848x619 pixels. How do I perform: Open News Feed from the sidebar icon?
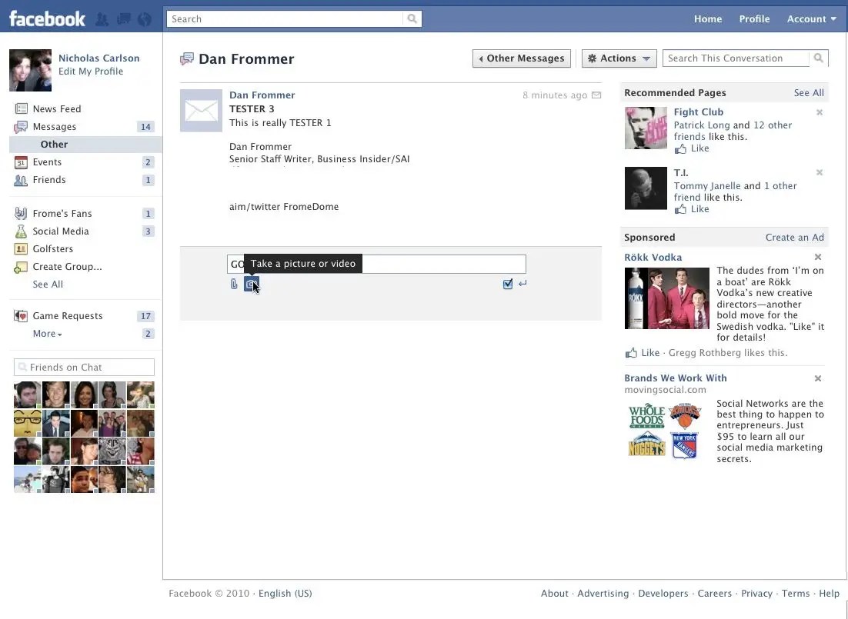click(x=22, y=108)
